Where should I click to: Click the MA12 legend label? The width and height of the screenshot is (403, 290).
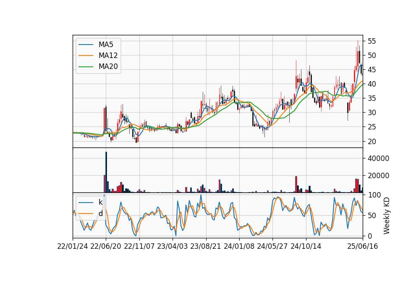point(108,55)
